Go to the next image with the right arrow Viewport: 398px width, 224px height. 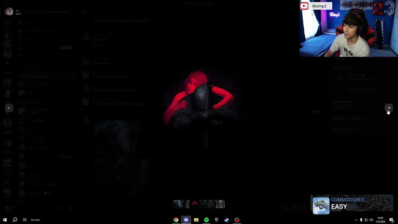[389, 108]
